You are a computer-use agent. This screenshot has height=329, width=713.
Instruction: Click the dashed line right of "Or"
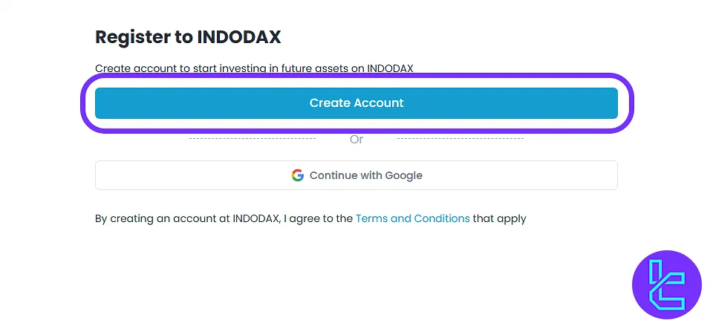(460, 138)
